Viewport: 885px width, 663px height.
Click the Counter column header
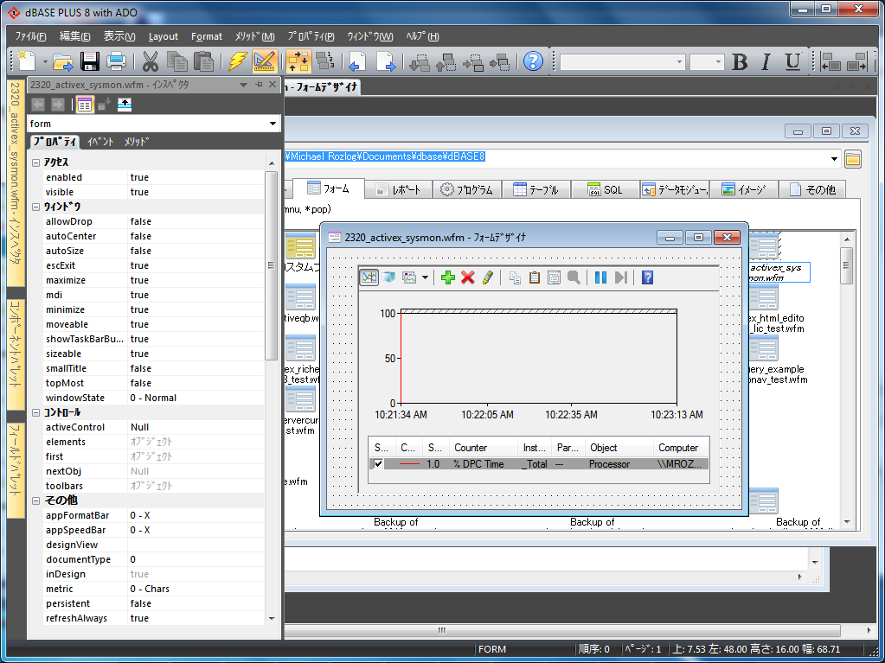pos(483,448)
